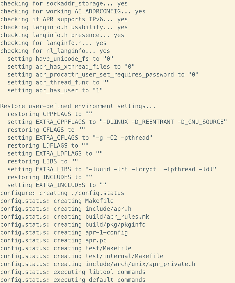This screenshot has width=235, height=283.
Task: Click the "checking for nl_langinfo" line
Action: (x=55, y=51)
